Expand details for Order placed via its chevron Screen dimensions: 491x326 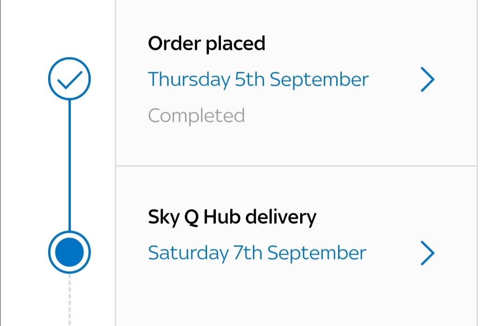pos(428,79)
